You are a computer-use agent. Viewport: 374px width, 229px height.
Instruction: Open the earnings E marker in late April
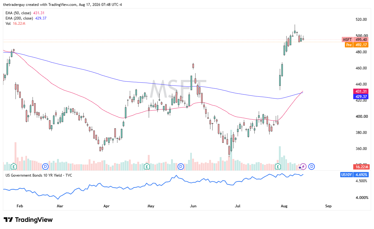point(147,167)
